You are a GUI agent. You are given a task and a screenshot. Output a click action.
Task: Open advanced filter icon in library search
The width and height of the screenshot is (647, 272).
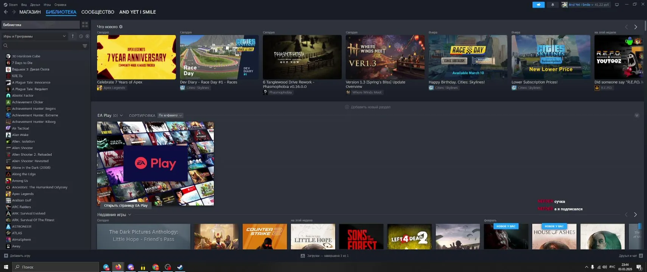coord(85,46)
